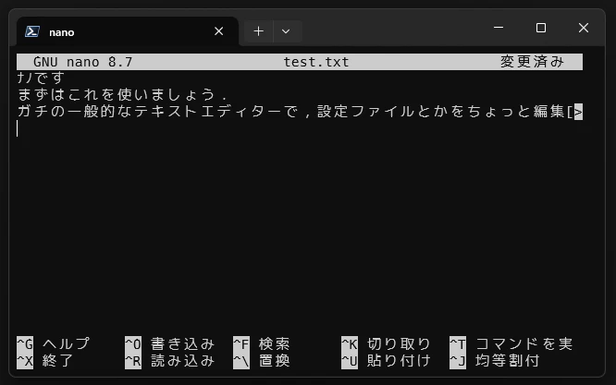This screenshot has width=616, height=385.
Task: Click the ^T コマンドを実 shortcut
Action: pos(511,343)
